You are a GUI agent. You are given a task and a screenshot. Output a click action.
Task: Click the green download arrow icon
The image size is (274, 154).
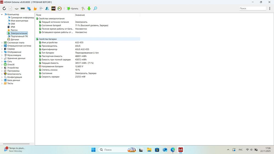coord(89,8)
